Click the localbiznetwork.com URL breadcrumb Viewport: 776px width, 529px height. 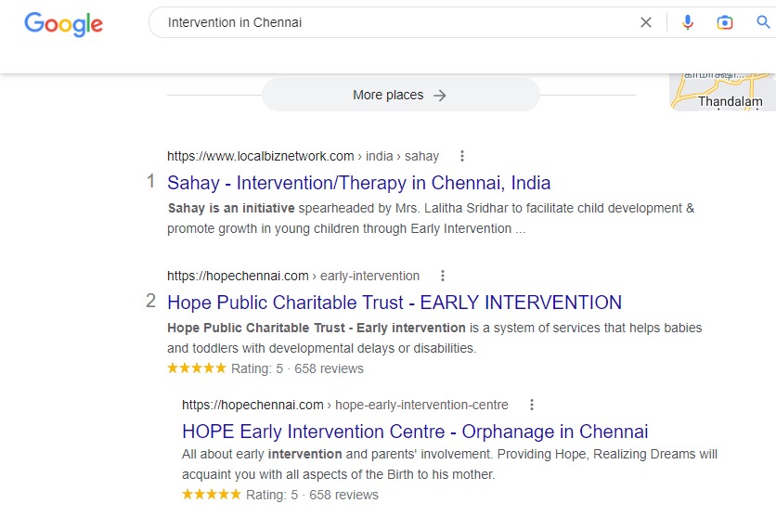(303, 156)
